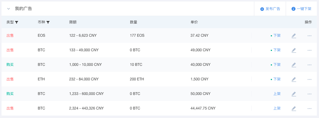
Task: Open the 币种 column filter
Action: [x=48, y=22]
